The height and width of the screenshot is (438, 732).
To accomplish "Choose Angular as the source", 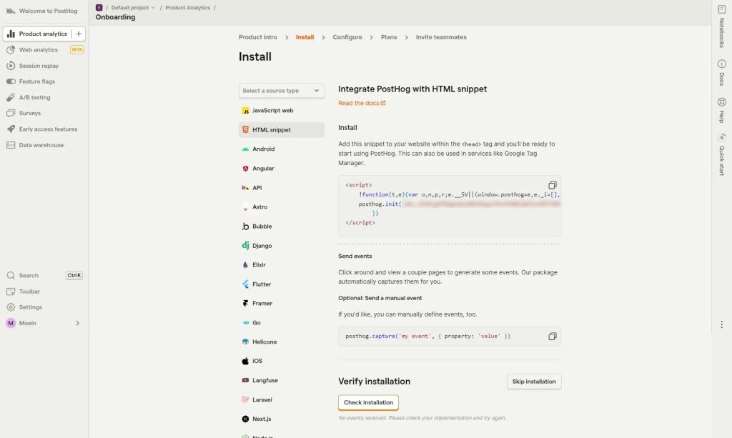I will (282, 169).
